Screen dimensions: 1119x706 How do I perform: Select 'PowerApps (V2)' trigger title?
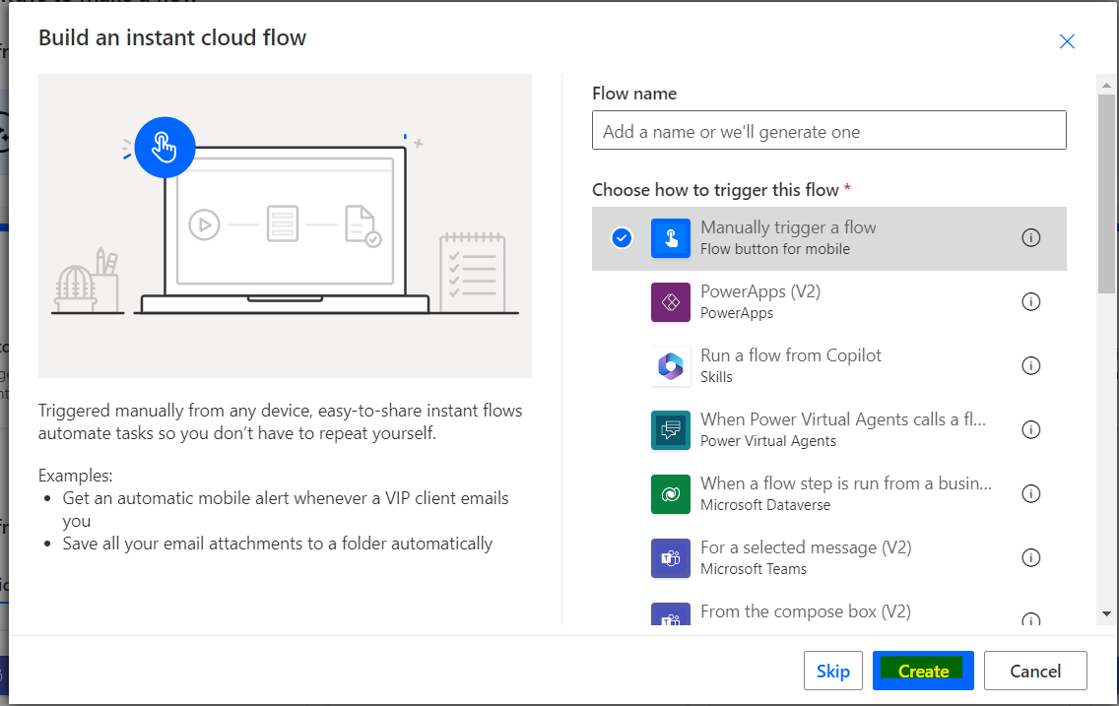click(x=760, y=291)
